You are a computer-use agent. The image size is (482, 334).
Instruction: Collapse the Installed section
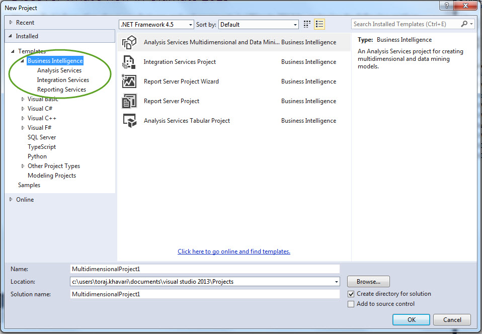(10, 36)
